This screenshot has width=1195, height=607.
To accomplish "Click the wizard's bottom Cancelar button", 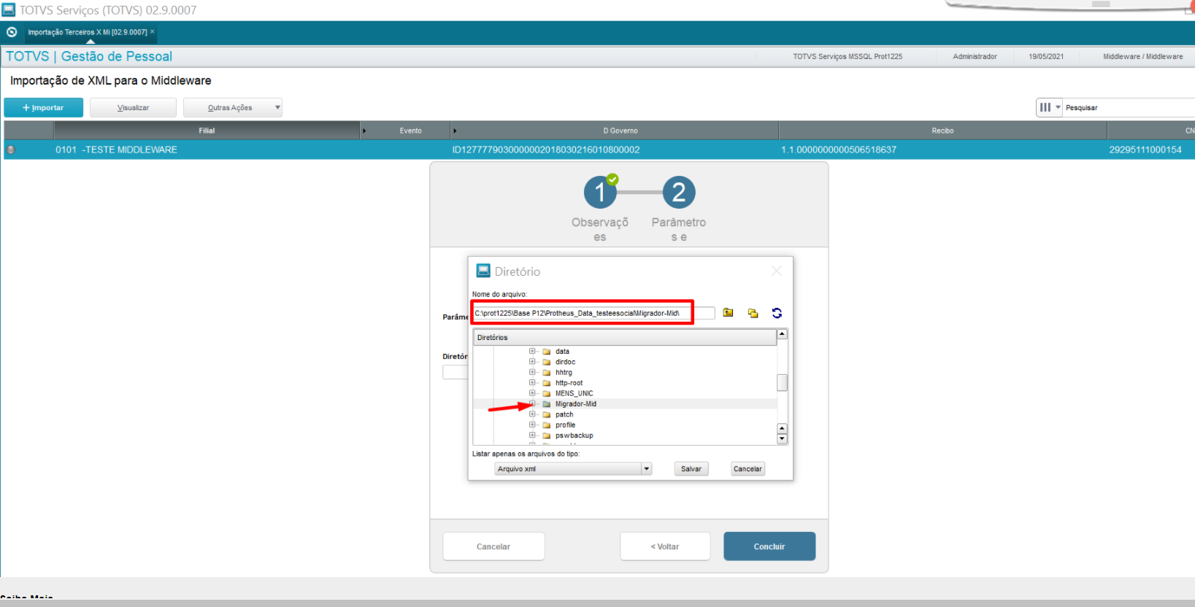I will pyautogui.click(x=493, y=546).
